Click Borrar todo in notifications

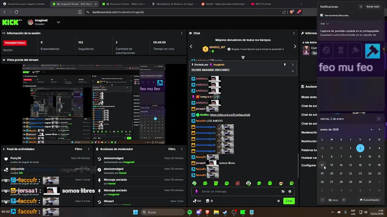click(x=373, y=7)
